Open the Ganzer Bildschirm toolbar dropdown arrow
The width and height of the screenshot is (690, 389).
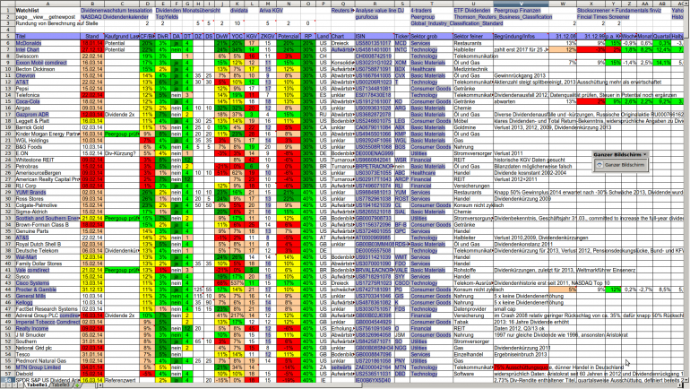[644, 154]
